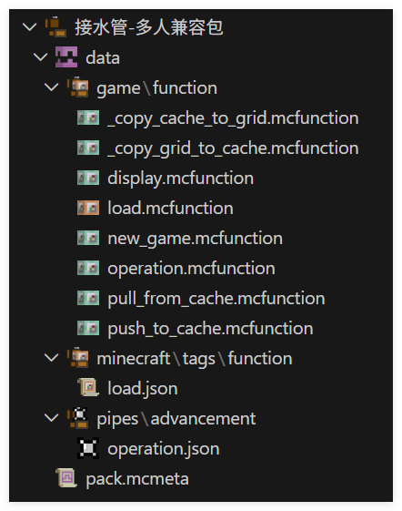Select the minecraft\tags\function folder label
This screenshot has width=402, height=511.
pyautogui.click(x=195, y=359)
